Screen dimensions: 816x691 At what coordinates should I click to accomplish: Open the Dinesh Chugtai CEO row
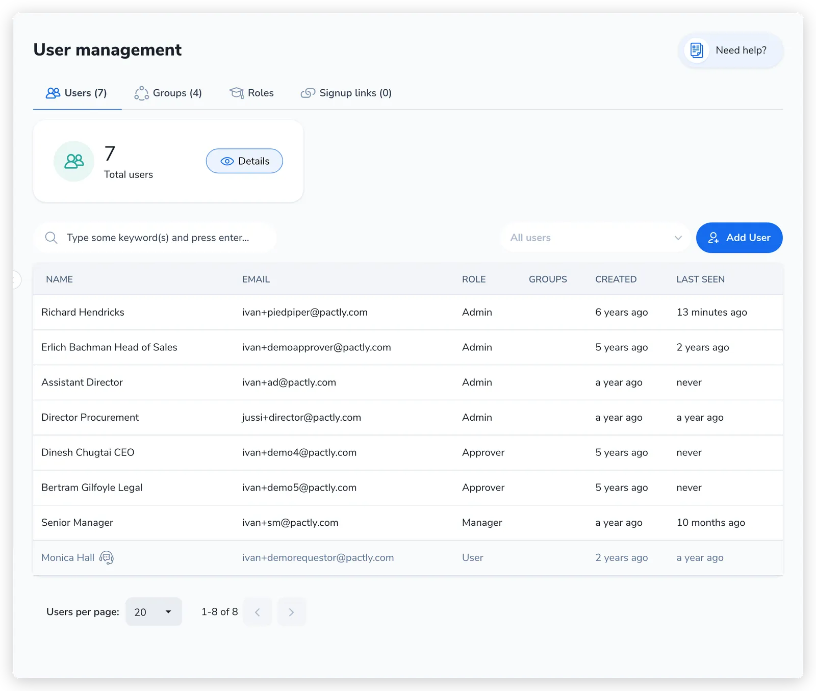(408, 452)
